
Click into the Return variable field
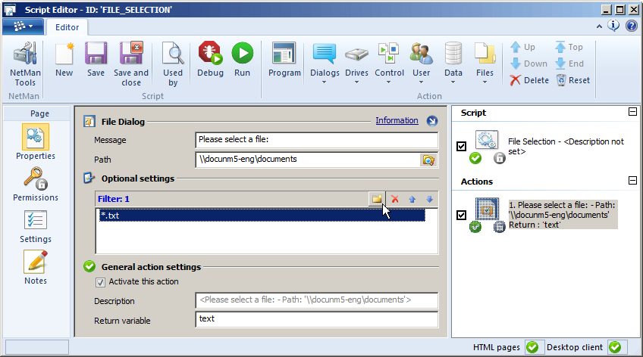click(317, 319)
